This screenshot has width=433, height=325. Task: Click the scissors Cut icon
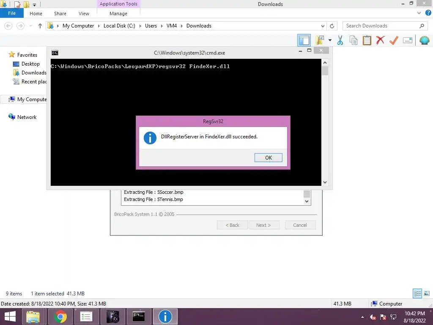pyautogui.click(x=340, y=40)
